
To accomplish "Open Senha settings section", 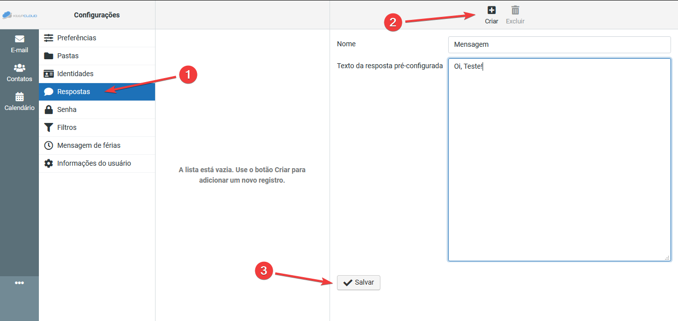I will coord(97,109).
